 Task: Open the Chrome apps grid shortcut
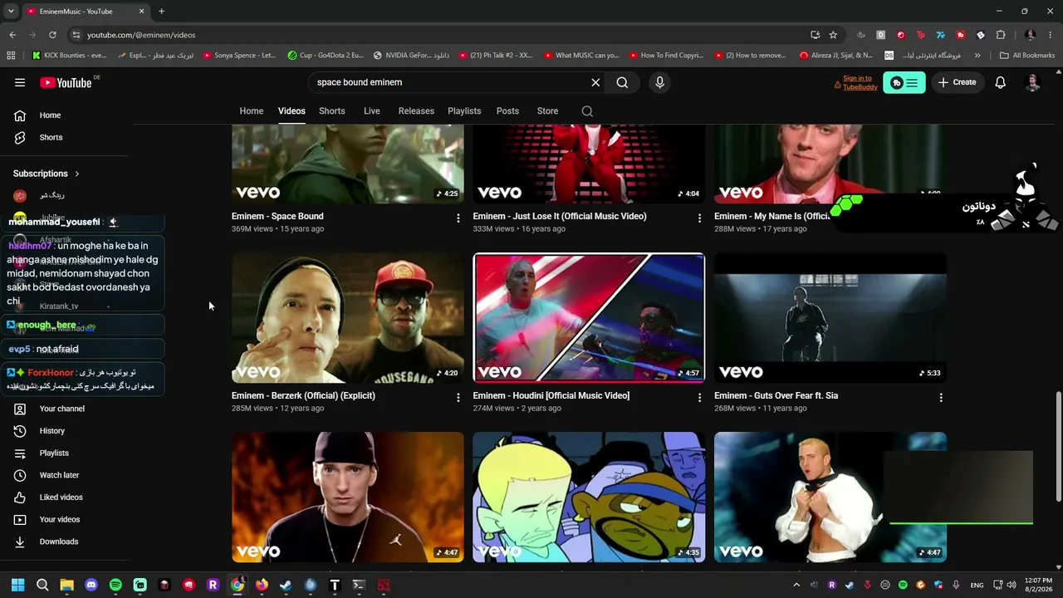click(x=11, y=56)
